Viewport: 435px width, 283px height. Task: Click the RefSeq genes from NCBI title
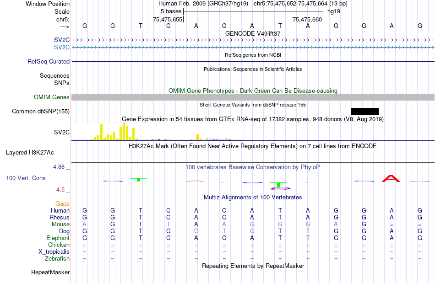[x=253, y=55]
